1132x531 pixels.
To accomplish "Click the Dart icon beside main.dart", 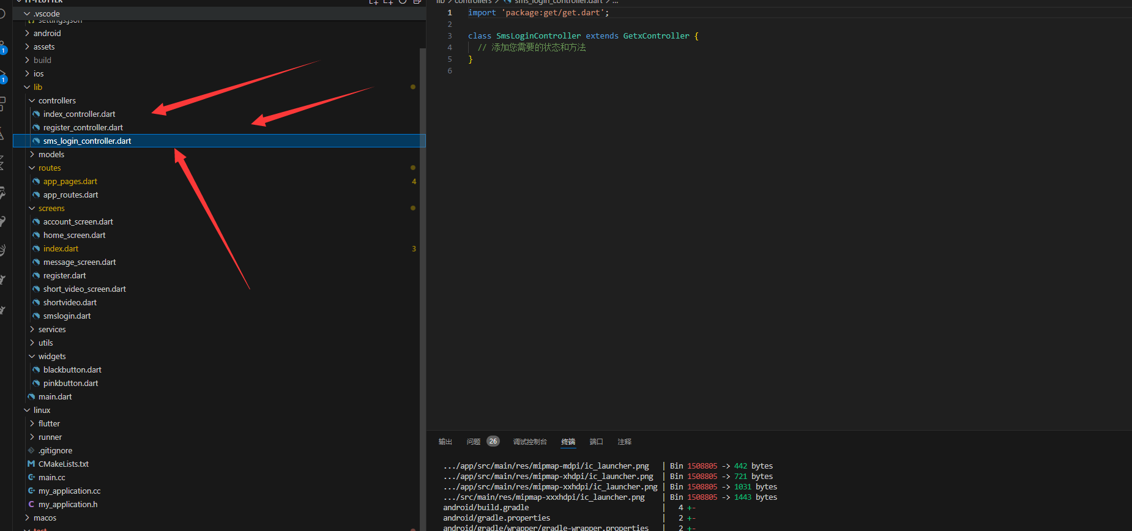I will pyautogui.click(x=31, y=396).
